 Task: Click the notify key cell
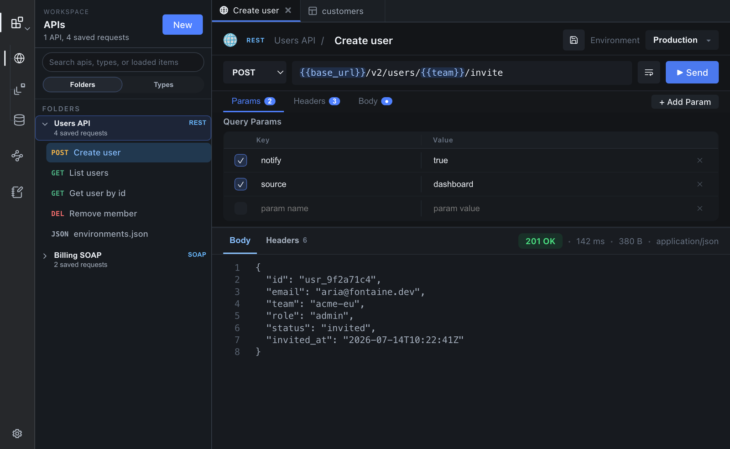click(271, 160)
